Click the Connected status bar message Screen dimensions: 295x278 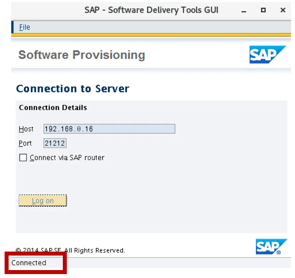(x=29, y=263)
